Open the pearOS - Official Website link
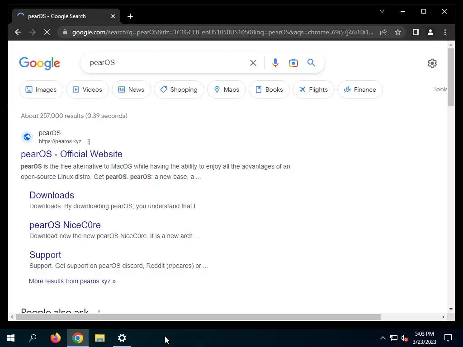Screen dimensions: 463x347 (71, 154)
